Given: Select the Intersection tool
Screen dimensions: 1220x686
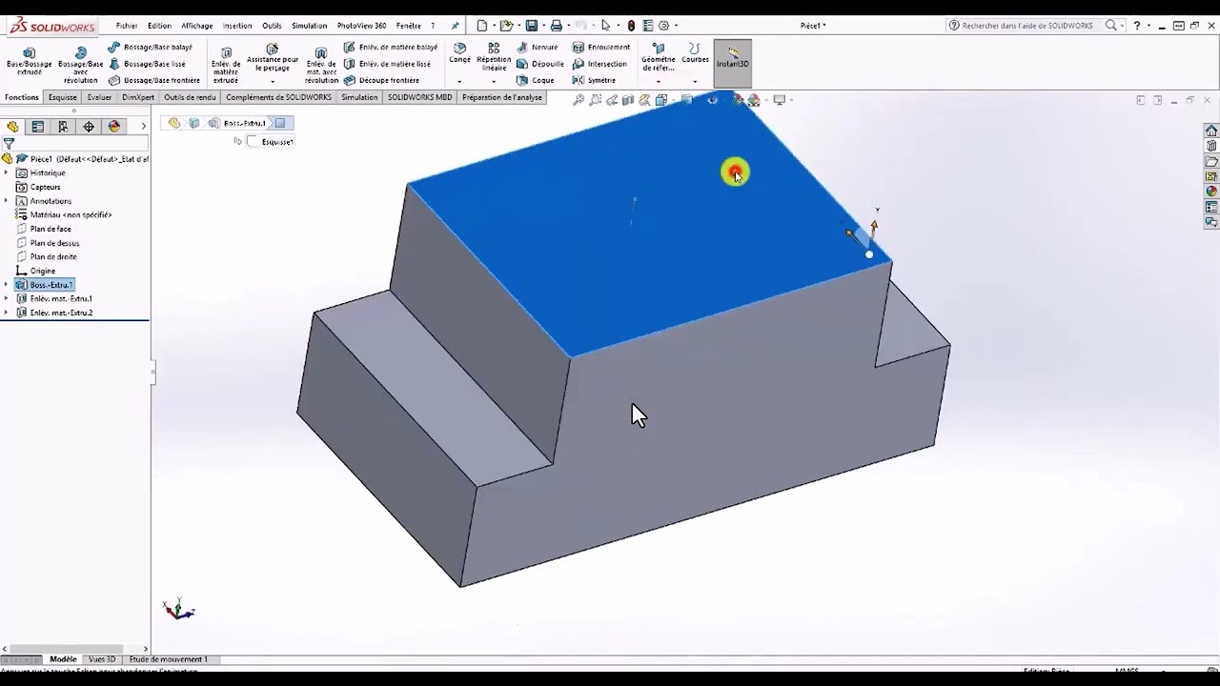Looking at the screenshot, I should click(x=600, y=64).
